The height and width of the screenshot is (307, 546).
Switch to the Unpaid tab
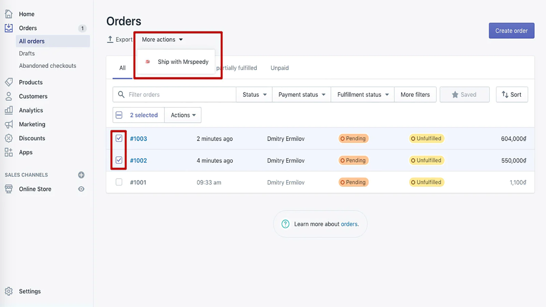click(x=279, y=68)
